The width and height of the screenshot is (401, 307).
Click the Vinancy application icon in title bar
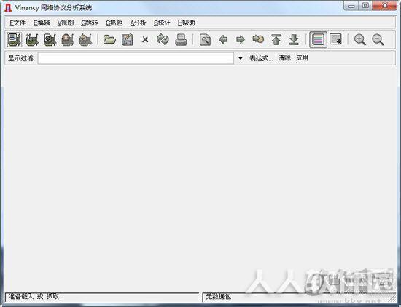(8, 8)
